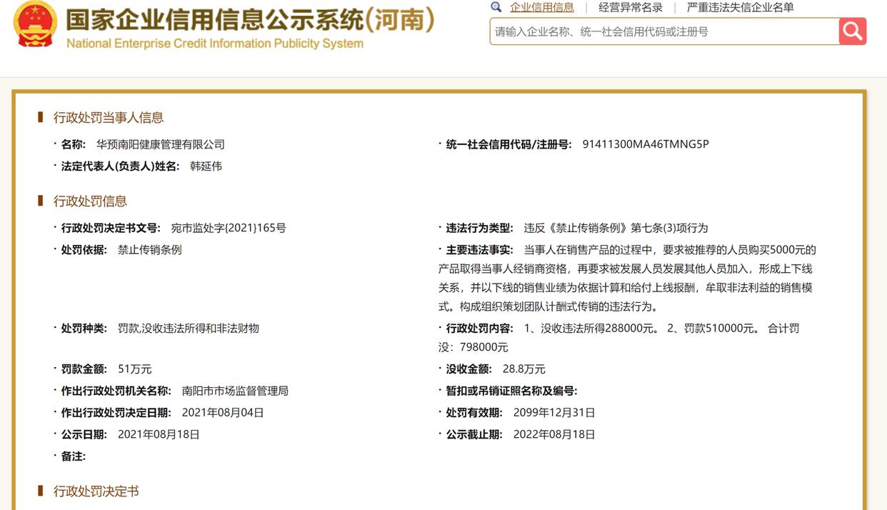Click credit code 91411300MA46TMNG5P
This screenshot has height=510, width=887.
[x=646, y=144]
